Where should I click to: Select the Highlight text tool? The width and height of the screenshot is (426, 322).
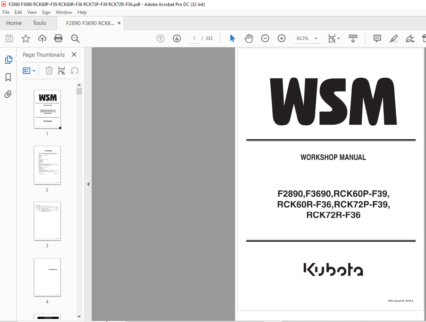[x=394, y=38]
